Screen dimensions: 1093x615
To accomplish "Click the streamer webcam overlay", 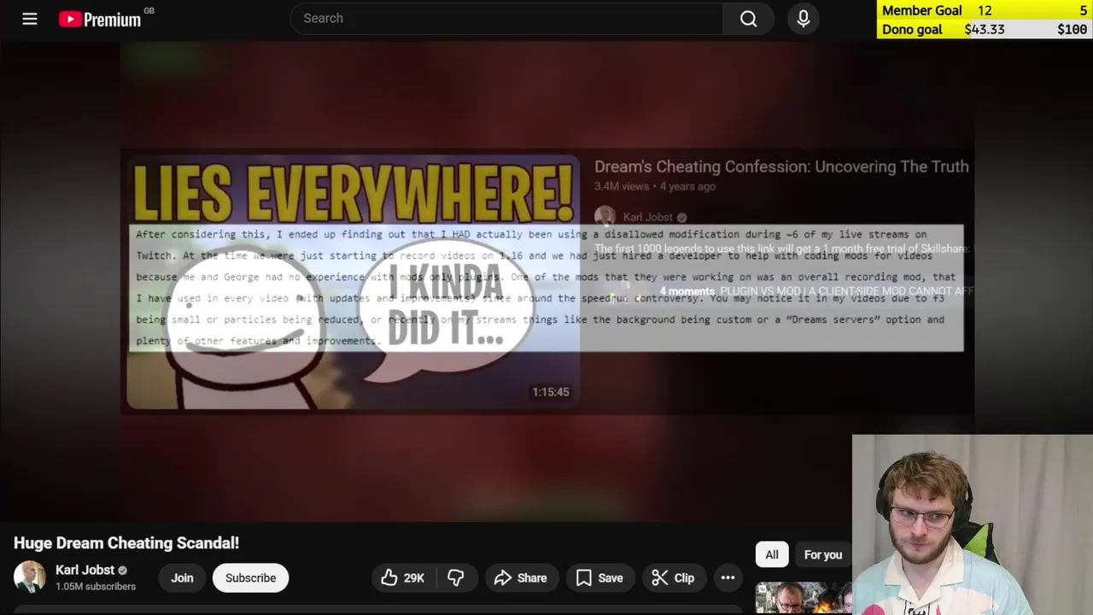I will pyautogui.click(x=972, y=524).
